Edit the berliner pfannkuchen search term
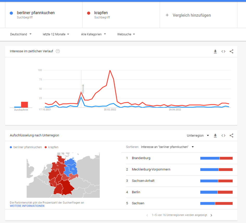The image size is (246, 223). (x=36, y=13)
